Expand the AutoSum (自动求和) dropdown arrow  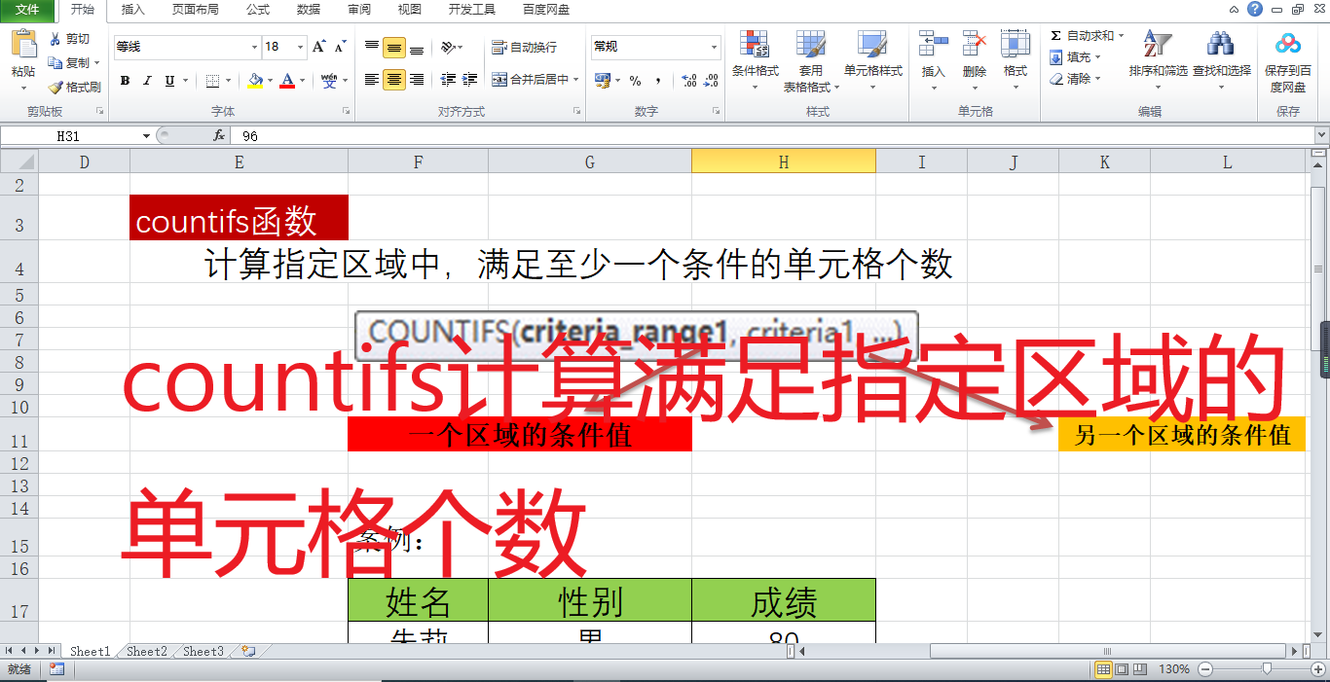(1121, 36)
